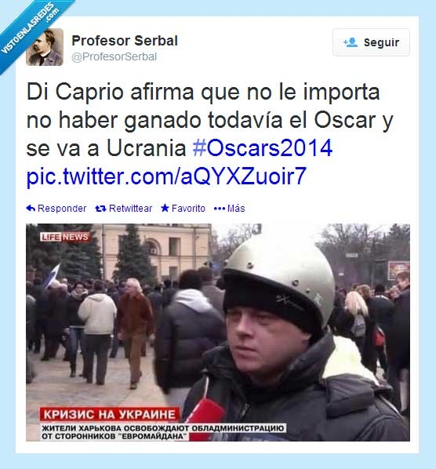Click the КРИЗИС НА УКРАИНЕ red banner
The height and width of the screenshot is (469, 436).
click(110, 415)
